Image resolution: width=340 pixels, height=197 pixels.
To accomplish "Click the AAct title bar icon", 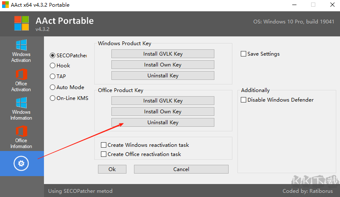I will [5, 5].
